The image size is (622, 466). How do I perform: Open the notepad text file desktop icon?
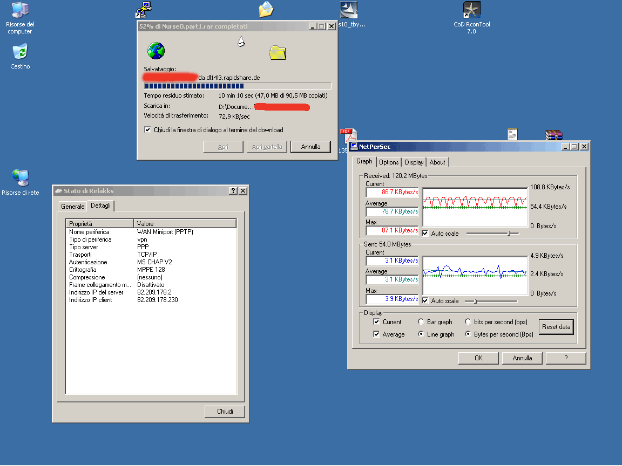pyautogui.click(x=512, y=134)
